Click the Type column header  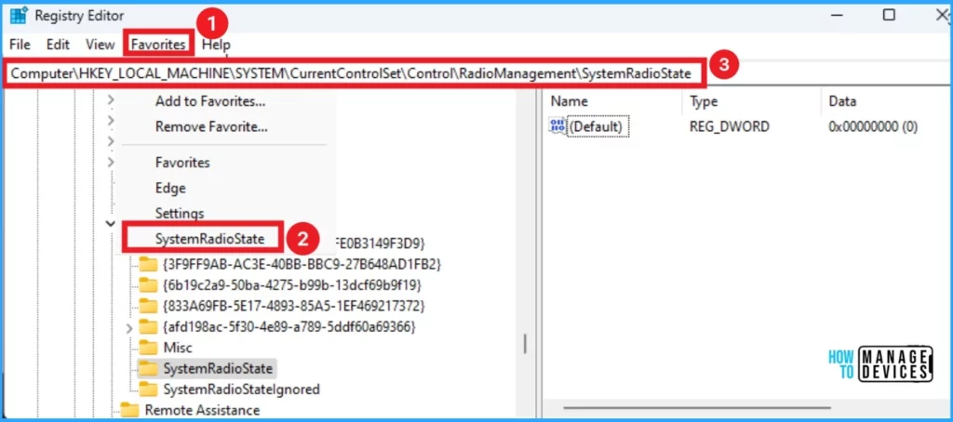click(704, 101)
